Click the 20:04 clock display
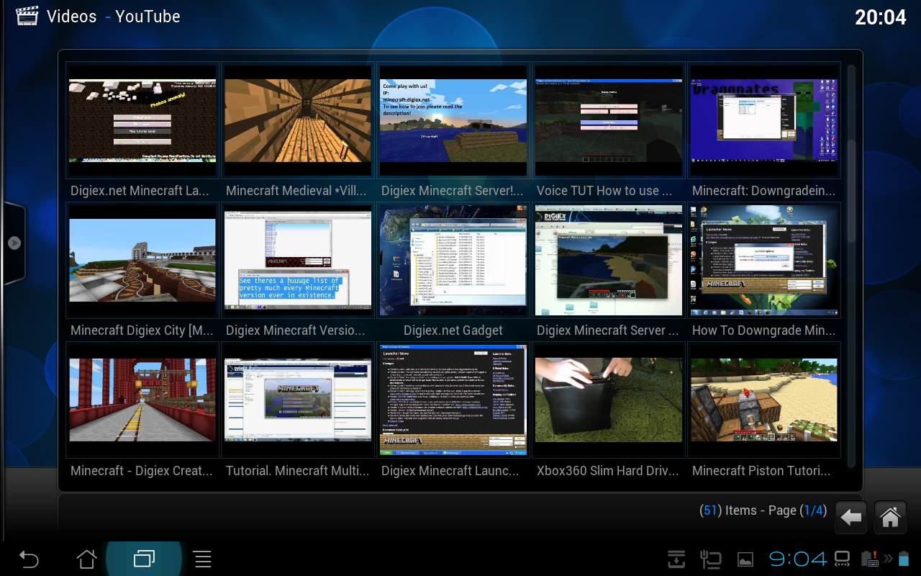This screenshot has height=576, width=921. (880, 17)
